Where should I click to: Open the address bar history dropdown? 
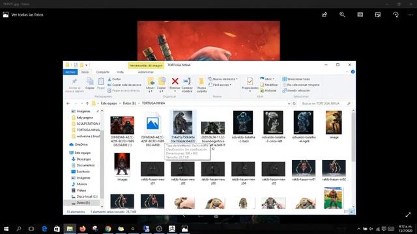click(289, 103)
